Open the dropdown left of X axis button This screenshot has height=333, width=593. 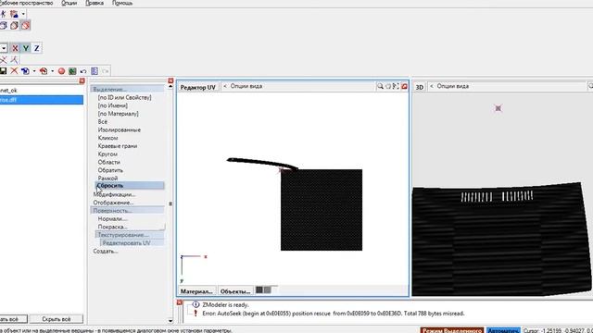[4, 48]
